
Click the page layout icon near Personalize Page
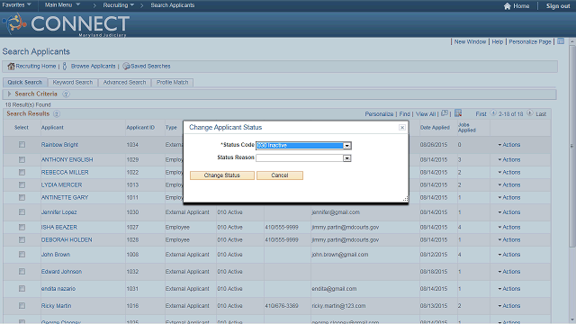pos(561,41)
